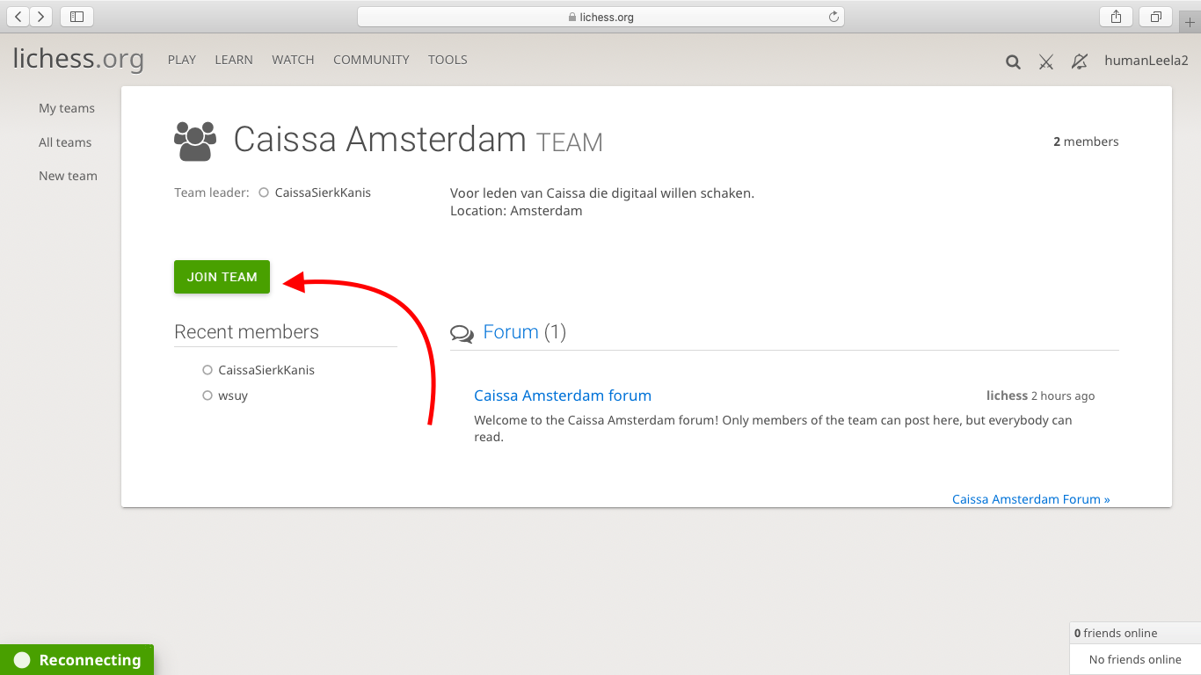Click the Safari back navigation arrow

(x=18, y=16)
